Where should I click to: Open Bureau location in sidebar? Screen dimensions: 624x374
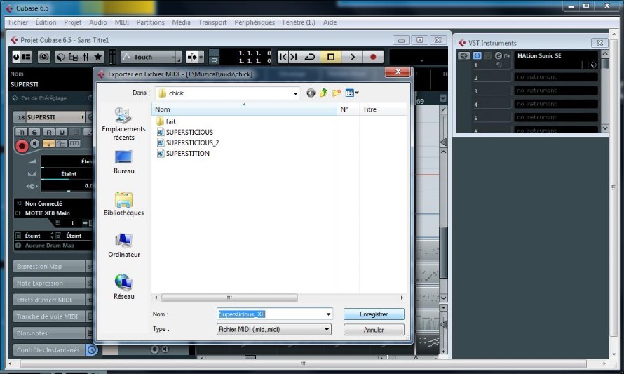coord(124,161)
